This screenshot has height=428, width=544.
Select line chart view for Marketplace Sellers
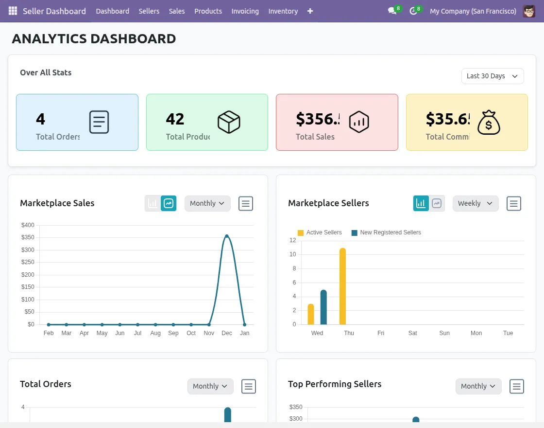pyautogui.click(x=437, y=203)
